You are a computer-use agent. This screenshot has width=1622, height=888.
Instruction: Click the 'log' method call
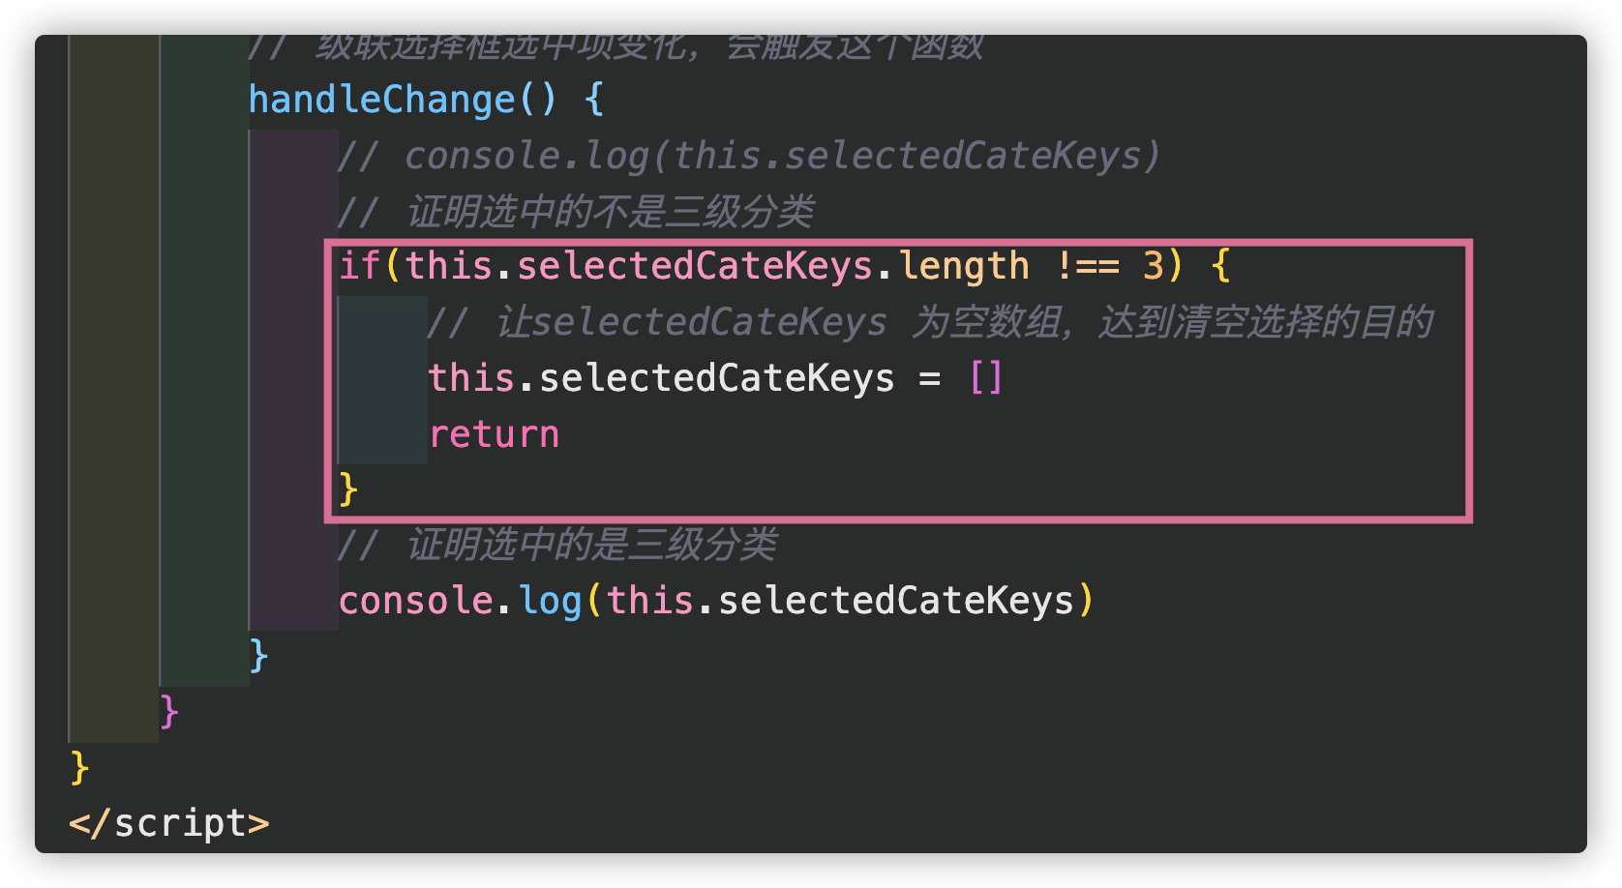point(550,601)
